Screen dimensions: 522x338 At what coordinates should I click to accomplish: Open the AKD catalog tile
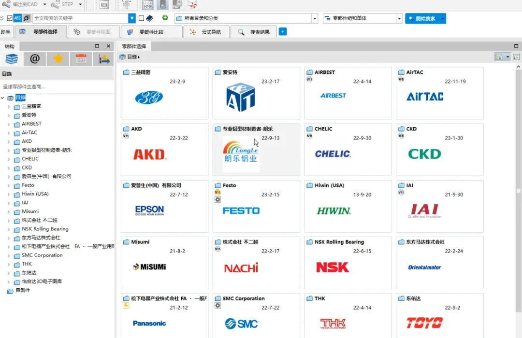164,150
